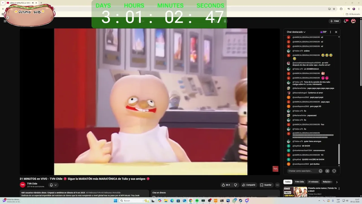Click the page vertical scrollbar
Image resolution: width=362 pixels, height=204 pixels.
[x=361, y=52]
